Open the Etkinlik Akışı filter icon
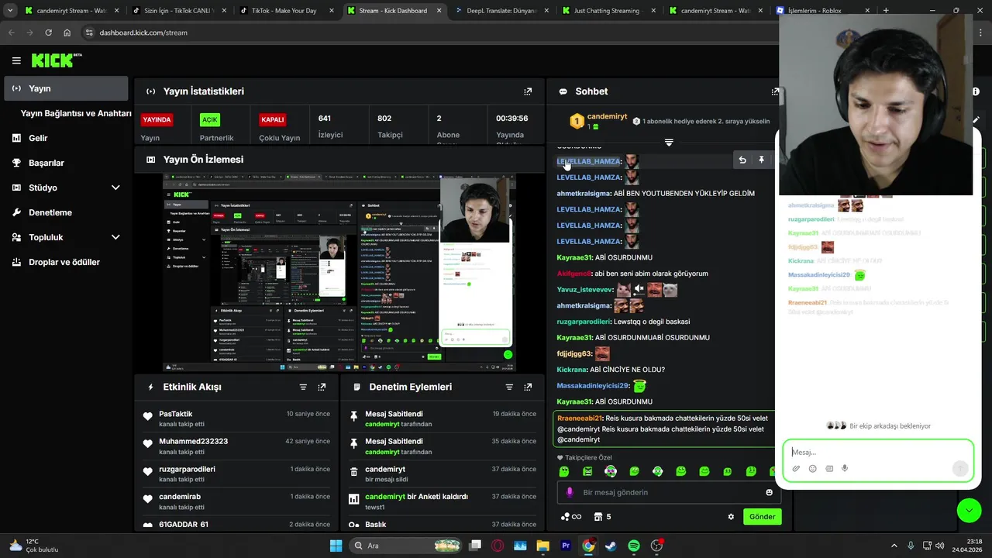This screenshot has height=558, width=992. [x=303, y=387]
